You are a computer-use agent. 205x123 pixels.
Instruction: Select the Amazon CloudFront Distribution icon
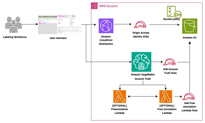point(106,26)
